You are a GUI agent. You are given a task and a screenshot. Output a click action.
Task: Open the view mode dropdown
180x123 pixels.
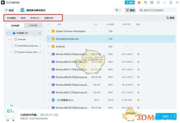click(118, 10)
